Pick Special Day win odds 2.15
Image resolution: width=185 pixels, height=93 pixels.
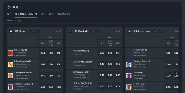[102, 53]
